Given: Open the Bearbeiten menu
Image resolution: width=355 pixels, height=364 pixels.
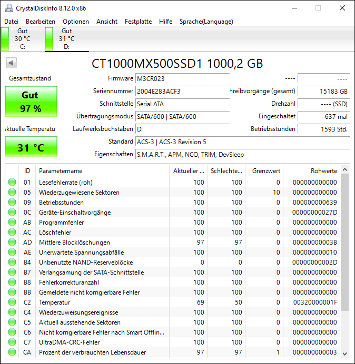Looking at the screenshot, I should 41,22.
